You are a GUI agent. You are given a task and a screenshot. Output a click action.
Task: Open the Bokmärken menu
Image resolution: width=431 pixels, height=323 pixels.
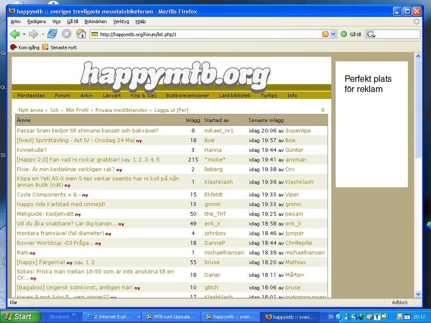tap(96, 22)
